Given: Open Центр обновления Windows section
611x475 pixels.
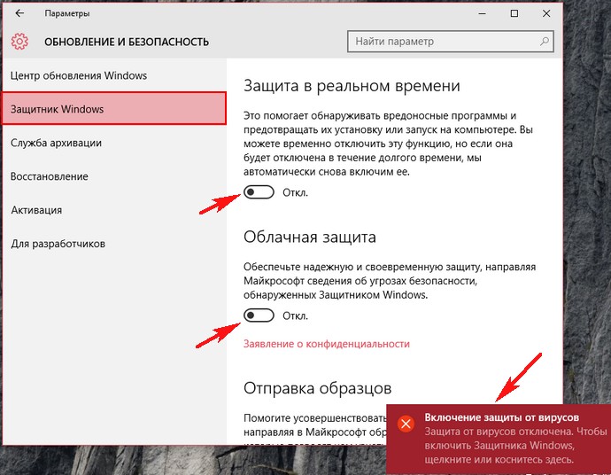Looking at the screenshot, I should tap(79, 75).
